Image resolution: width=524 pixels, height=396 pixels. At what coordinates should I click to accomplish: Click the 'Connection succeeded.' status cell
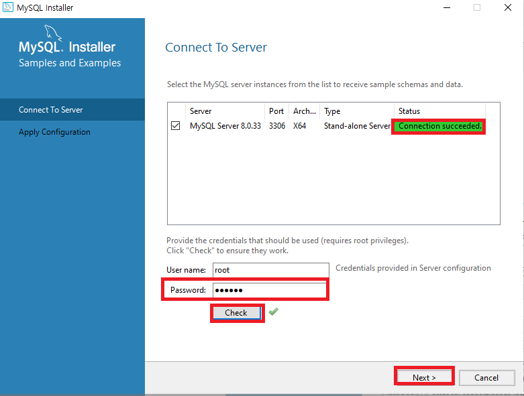[x=439, y=126]
